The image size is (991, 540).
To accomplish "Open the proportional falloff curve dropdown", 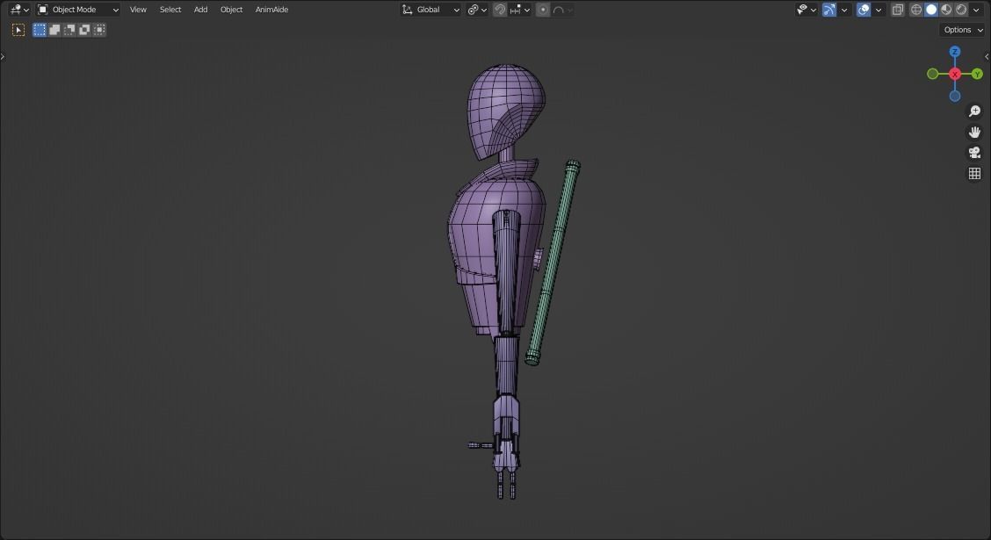I will (x=562, y=10).
